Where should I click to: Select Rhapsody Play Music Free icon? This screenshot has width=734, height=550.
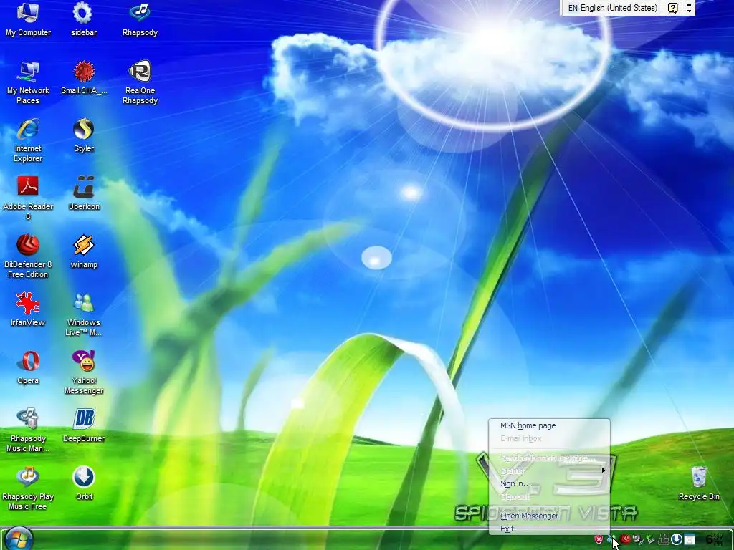click(x=28, y=488)
